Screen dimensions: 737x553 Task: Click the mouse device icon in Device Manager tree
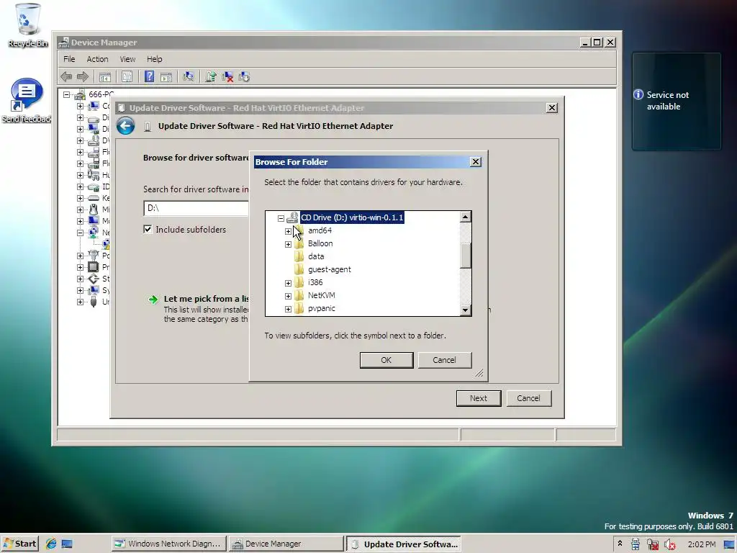(x=94, y=210)
